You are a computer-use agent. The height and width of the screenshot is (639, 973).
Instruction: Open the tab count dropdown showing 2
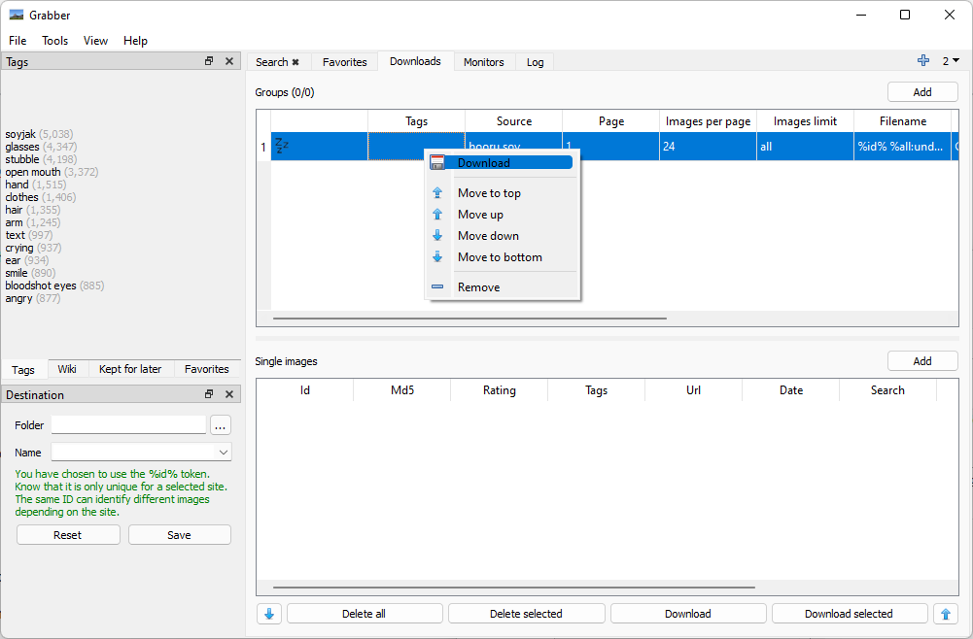pyautogui.click(x=950, y=61)
